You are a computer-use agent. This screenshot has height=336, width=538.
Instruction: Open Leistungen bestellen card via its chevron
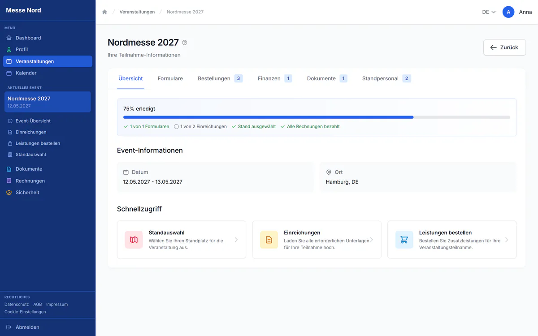pyautogui.click(x=507, y=240)
